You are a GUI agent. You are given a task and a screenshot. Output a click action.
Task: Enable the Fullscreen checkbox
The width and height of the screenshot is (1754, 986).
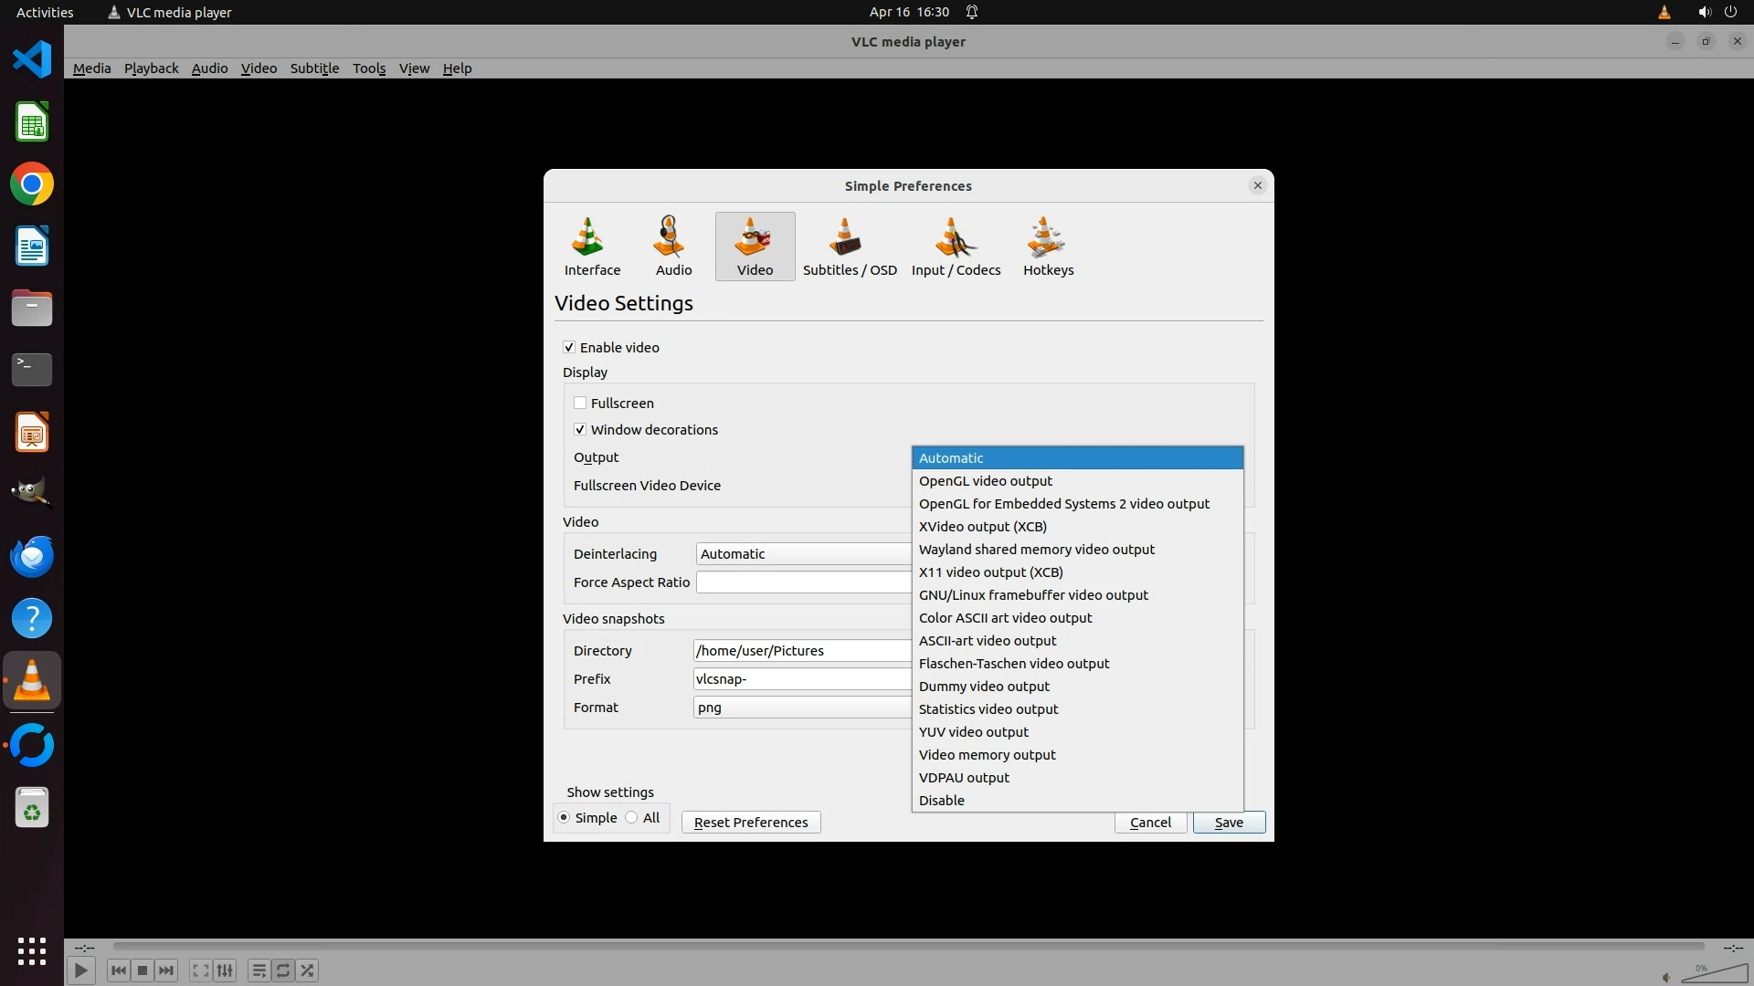pyautogui.click(x=580, y=404)
